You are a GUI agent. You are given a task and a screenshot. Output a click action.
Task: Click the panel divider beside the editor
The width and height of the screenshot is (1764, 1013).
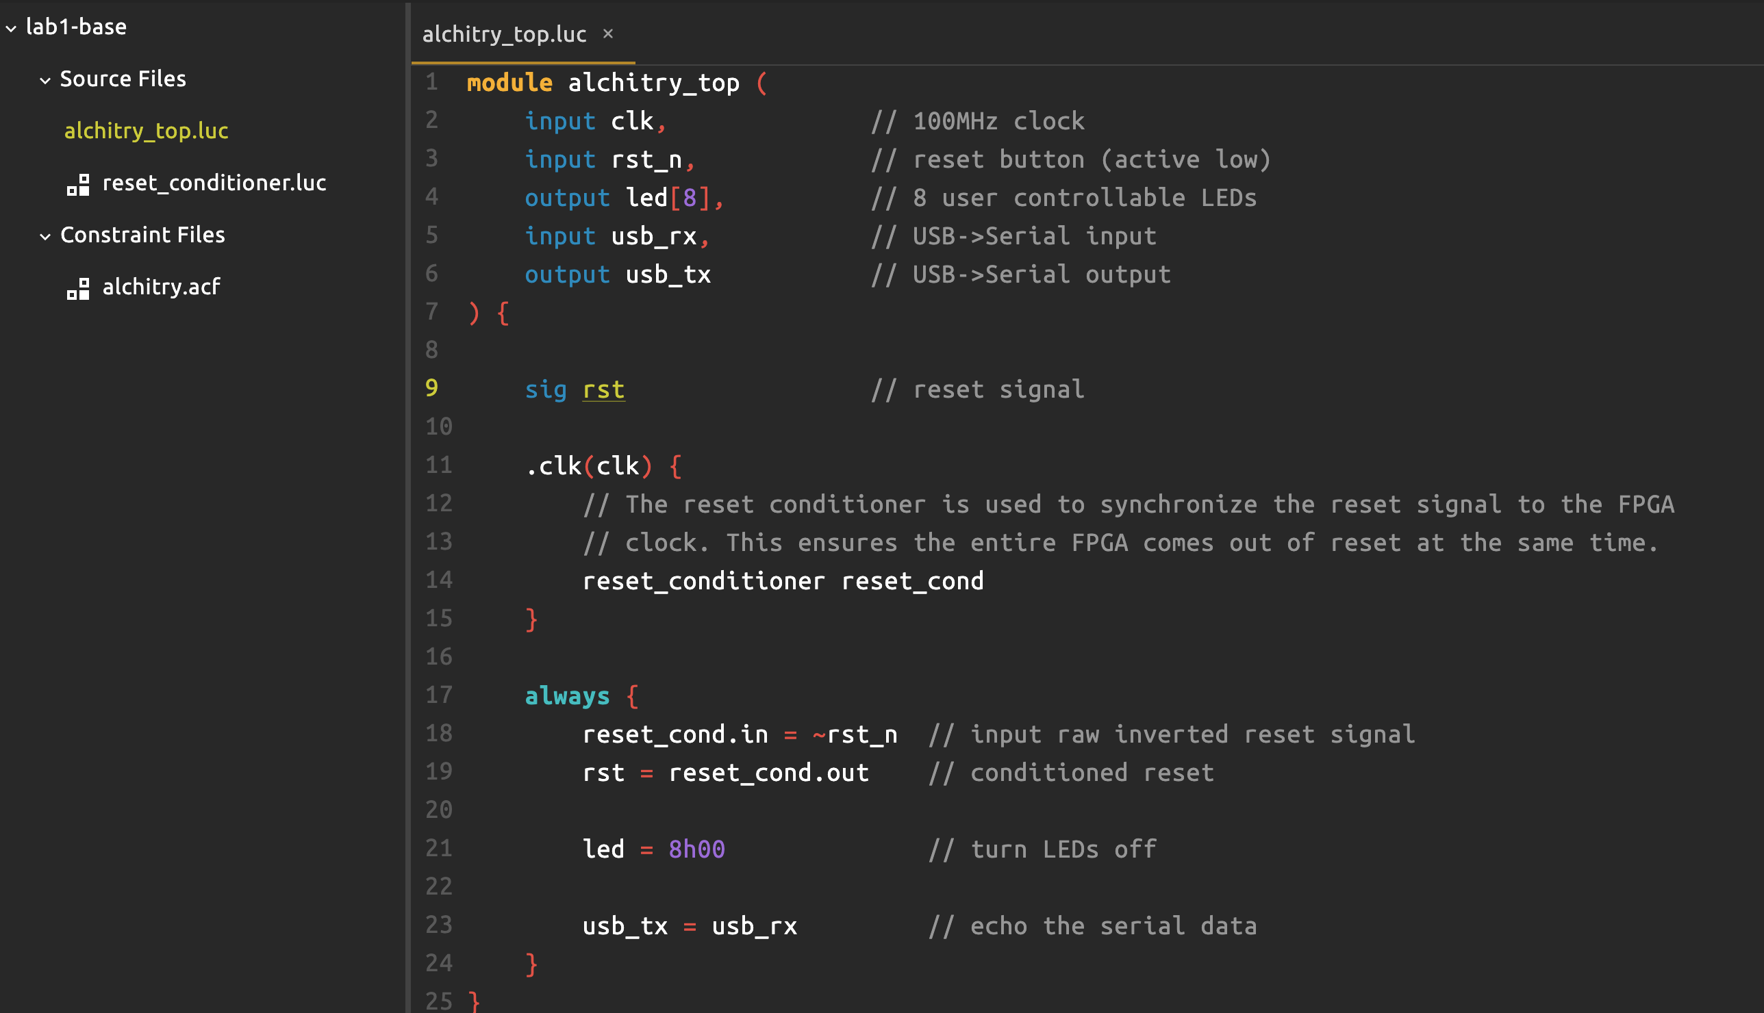pyautogui.click(x=407, y=506)
